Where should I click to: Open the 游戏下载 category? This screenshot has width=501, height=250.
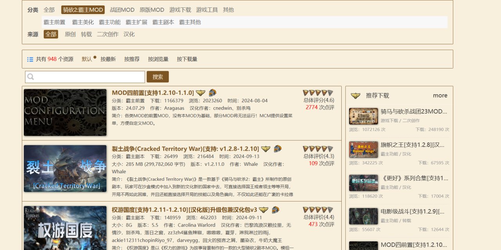pos(180,10)
